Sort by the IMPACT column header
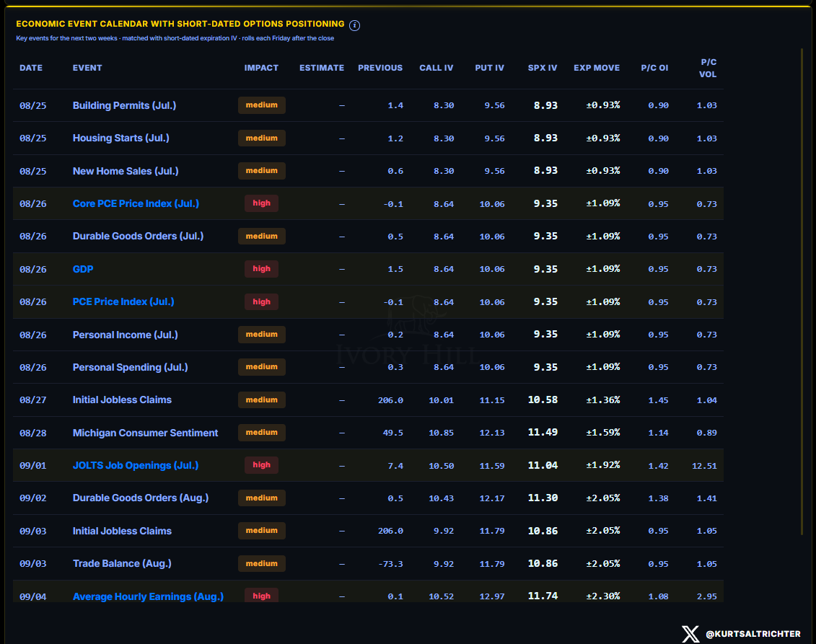Viewport: 816px width, 644px height. click(261, 68)
